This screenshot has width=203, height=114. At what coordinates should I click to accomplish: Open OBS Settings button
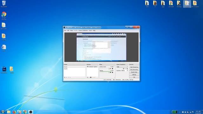[x=134, y=75]
